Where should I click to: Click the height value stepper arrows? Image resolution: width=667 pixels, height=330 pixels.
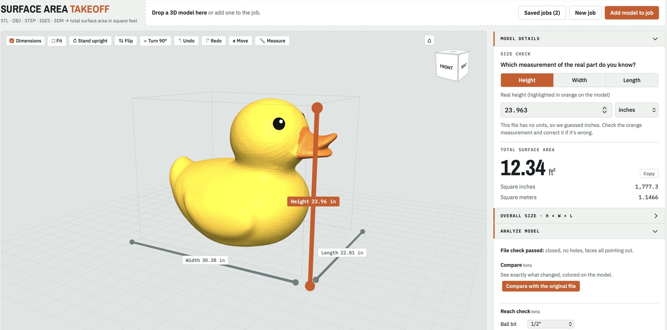tap(604, 110)
